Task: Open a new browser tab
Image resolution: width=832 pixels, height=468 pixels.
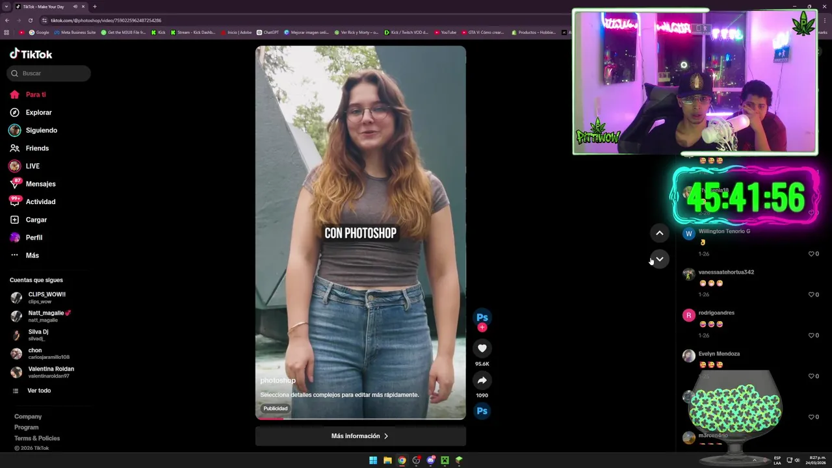Action: point(95,6)
